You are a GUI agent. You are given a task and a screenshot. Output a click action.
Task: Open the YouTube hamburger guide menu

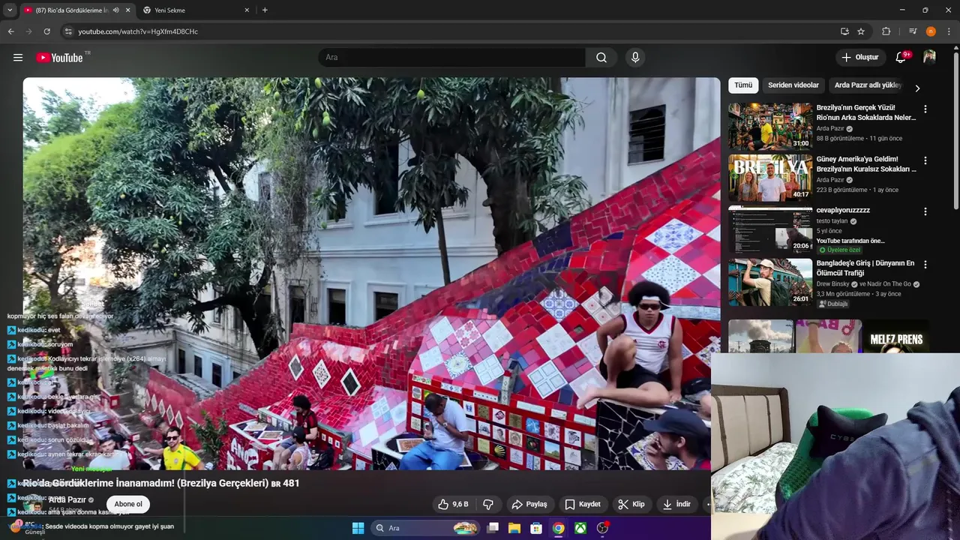point(18,58)
